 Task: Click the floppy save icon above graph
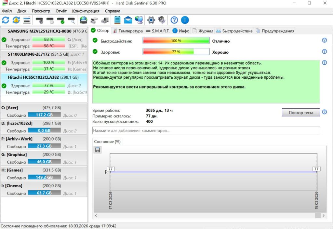click(98, 150)
